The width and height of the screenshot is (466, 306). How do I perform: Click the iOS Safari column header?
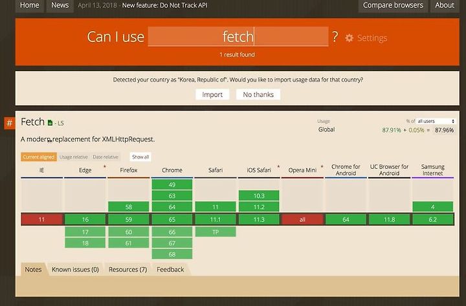259,170
